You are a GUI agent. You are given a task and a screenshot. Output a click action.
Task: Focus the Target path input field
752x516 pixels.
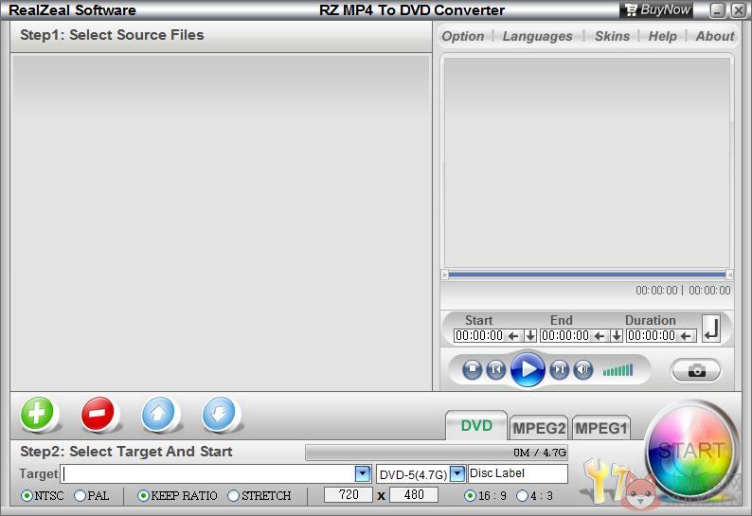[208, 473]
